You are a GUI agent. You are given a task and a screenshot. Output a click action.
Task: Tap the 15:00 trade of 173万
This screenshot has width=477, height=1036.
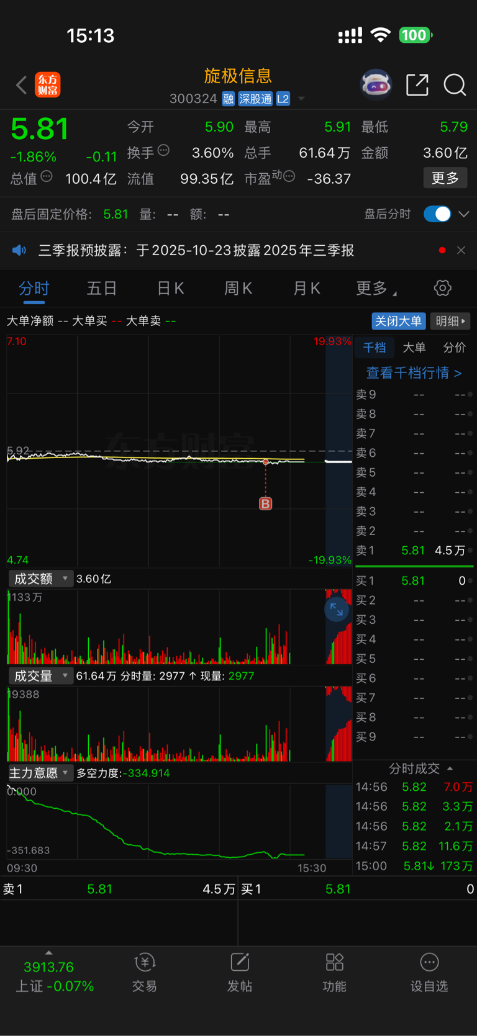[x=414, y=866]
